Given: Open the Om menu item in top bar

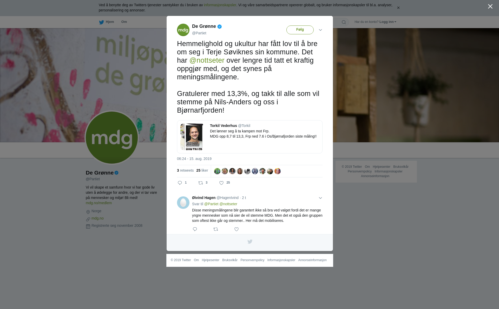Looking at the screenshot, I should 124,22.
